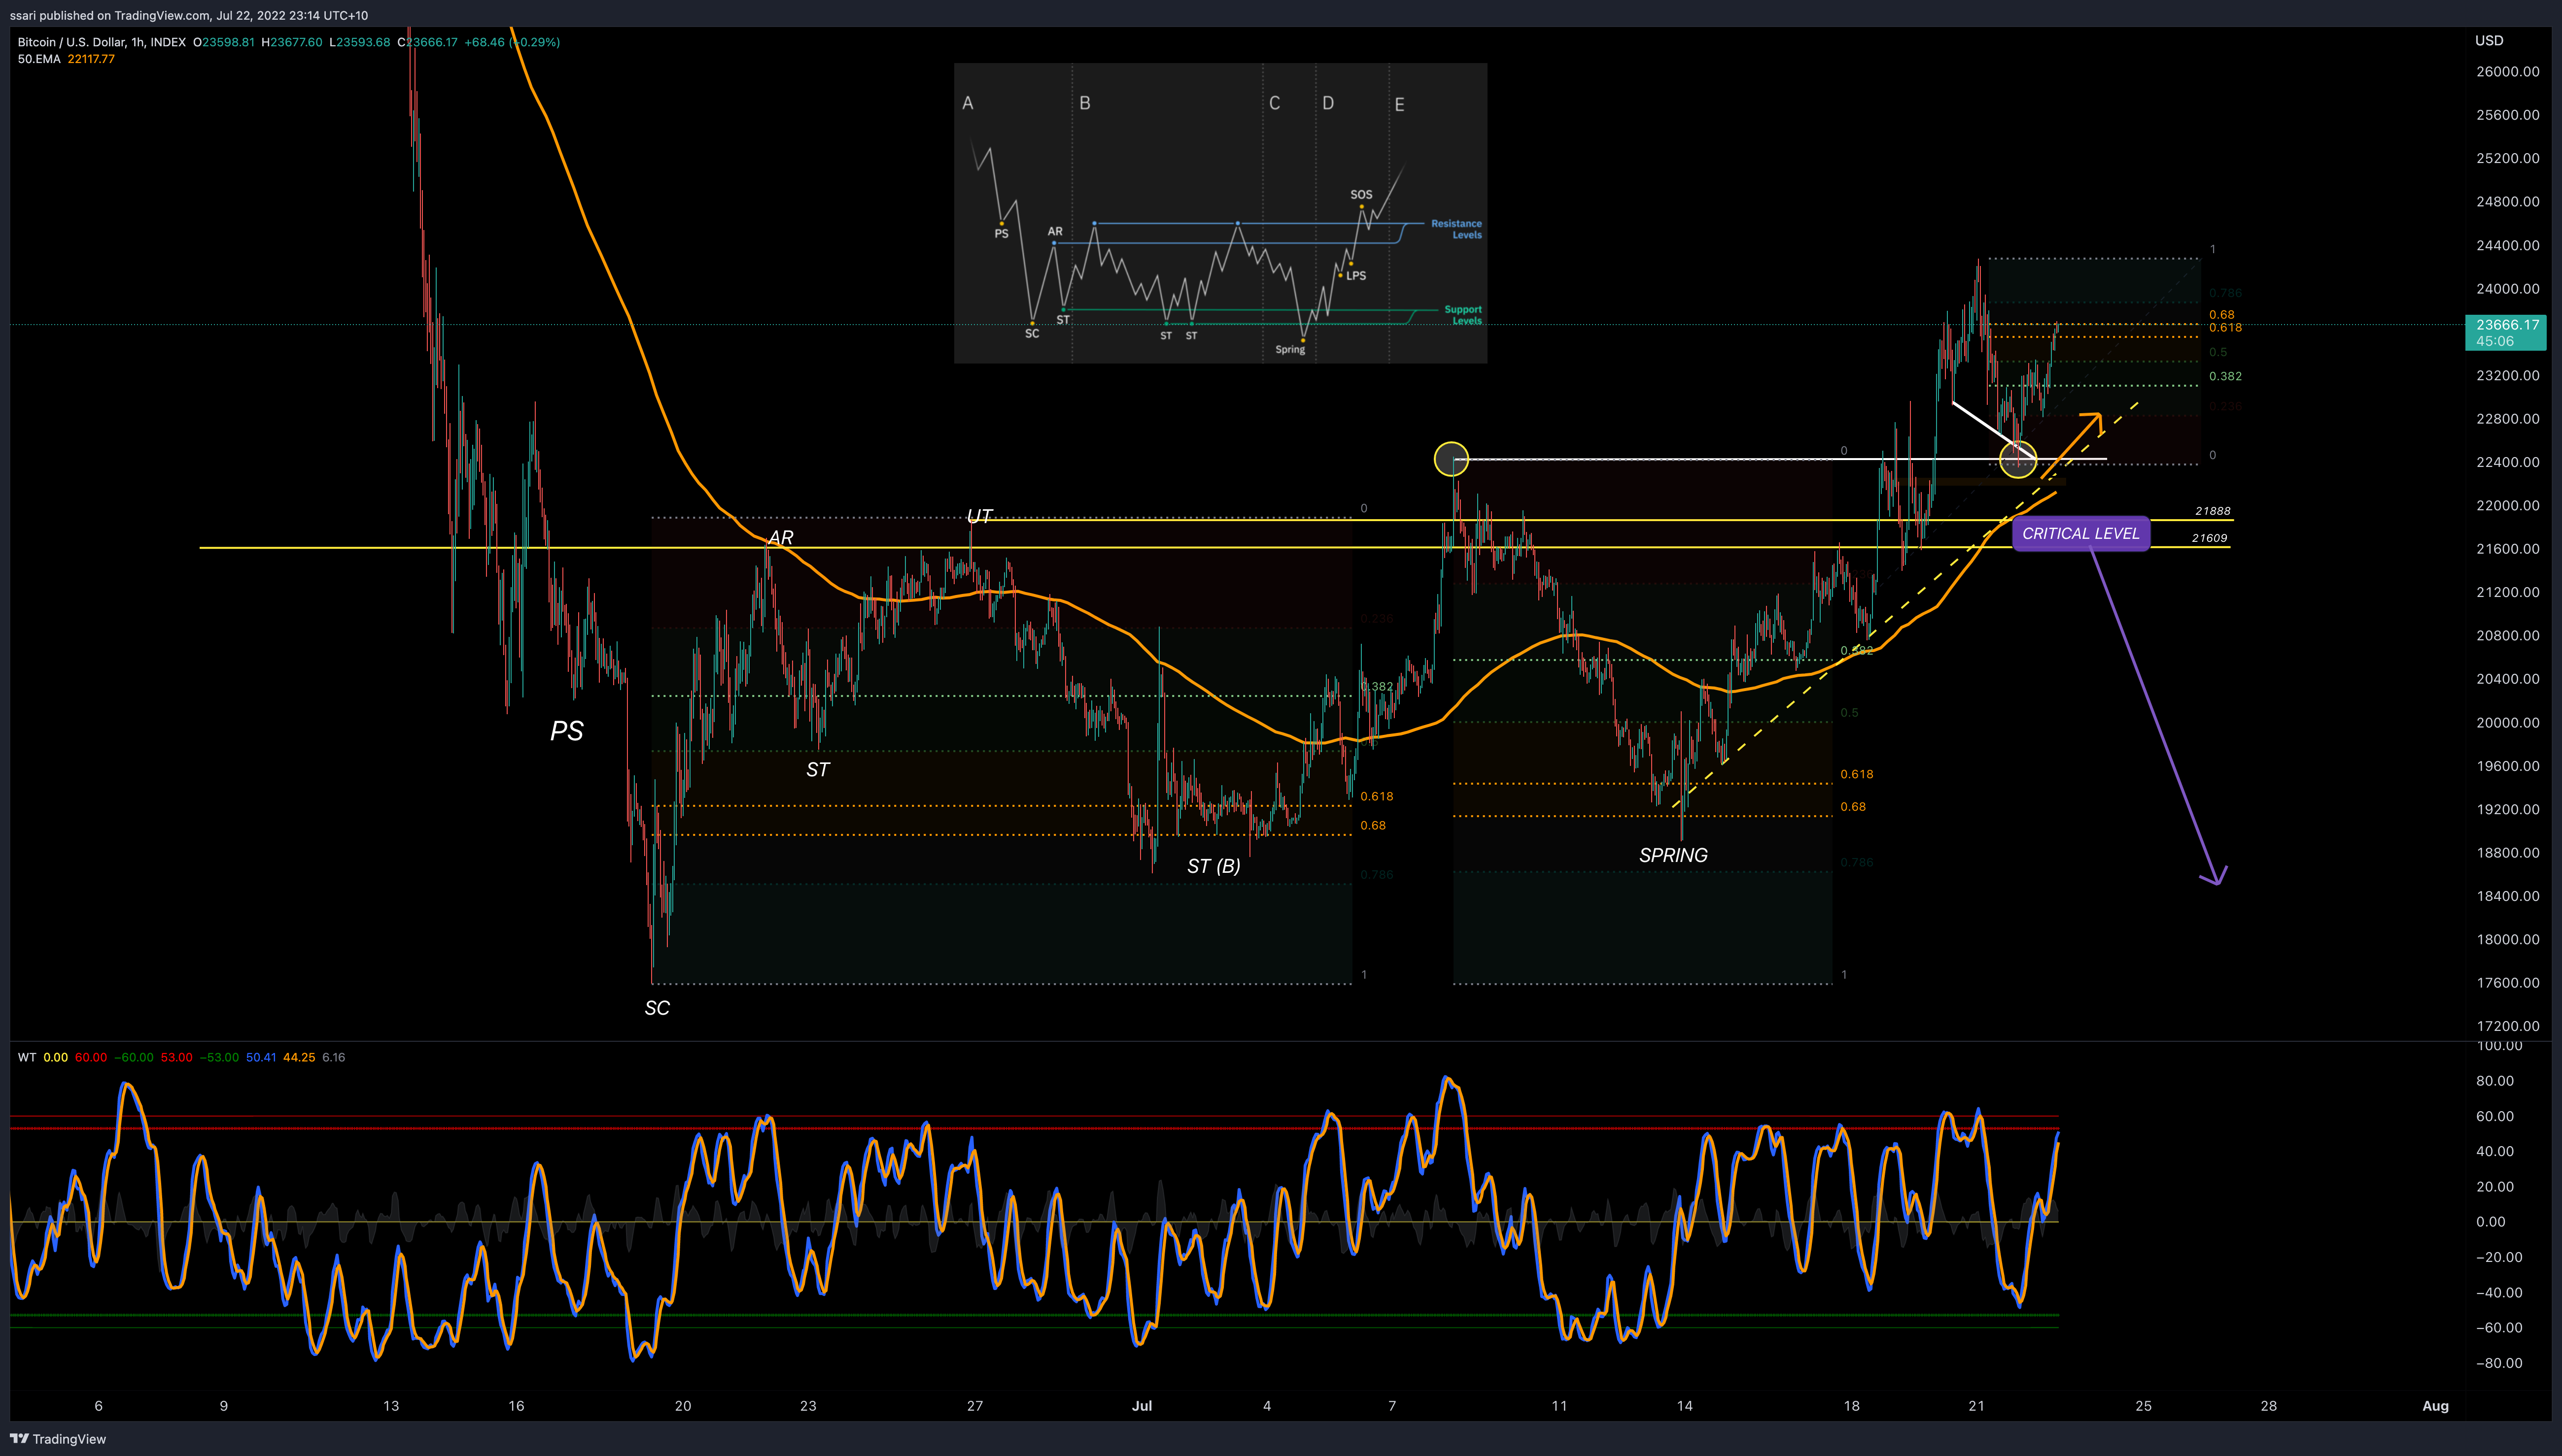The width and height of the screenshot is (2562, 1456).
Task: Click the yellow circle at the July 21 retest low
Action: 2018,459
